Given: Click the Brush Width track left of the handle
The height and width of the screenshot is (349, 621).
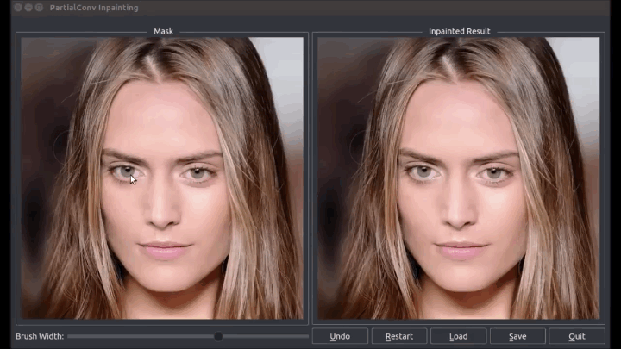Looking at the screenshot, I should pos(138,336).
